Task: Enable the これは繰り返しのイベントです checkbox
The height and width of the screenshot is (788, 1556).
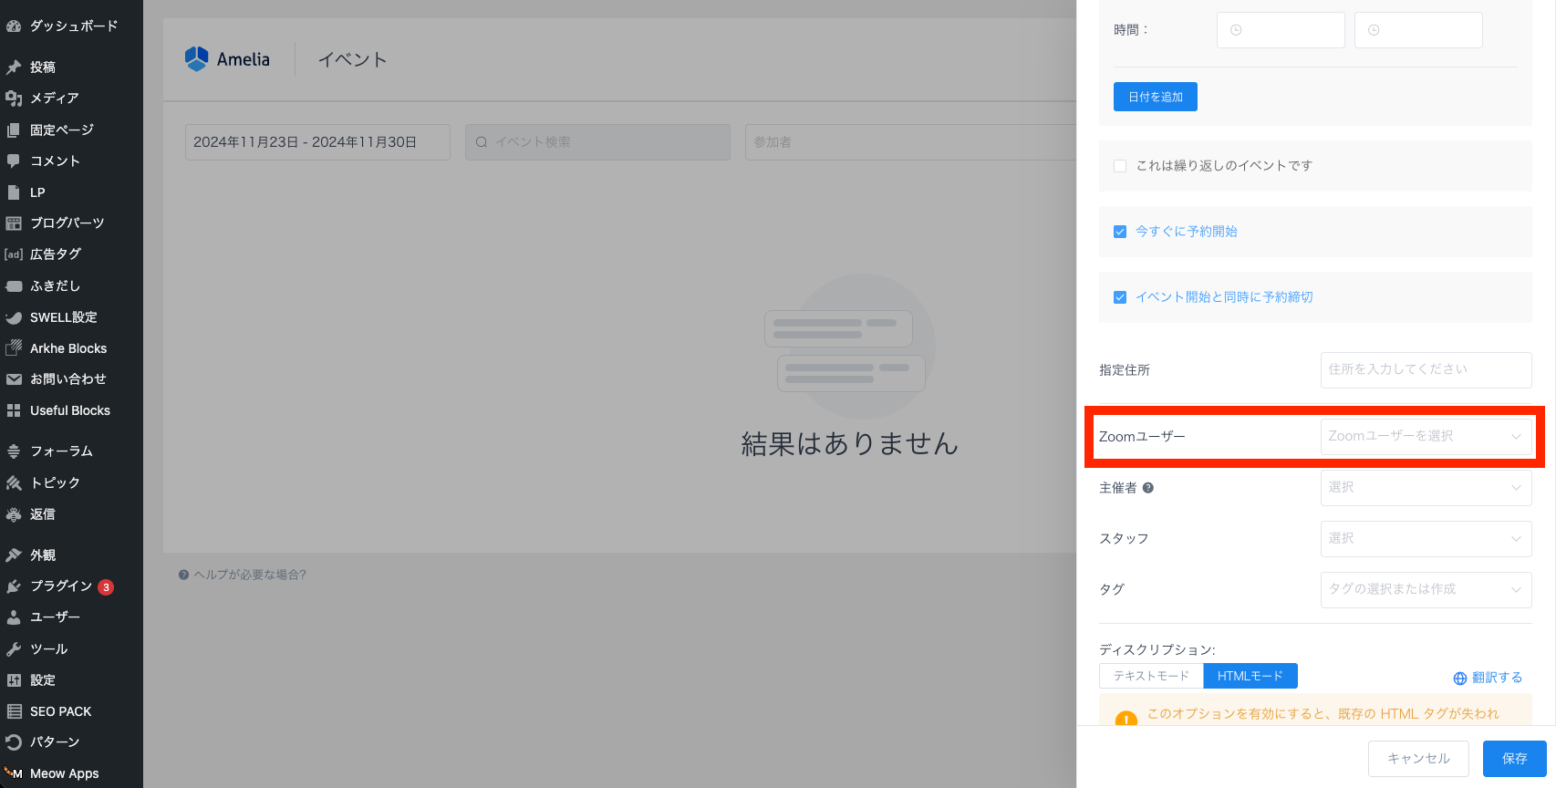Action: point(1120,166)
